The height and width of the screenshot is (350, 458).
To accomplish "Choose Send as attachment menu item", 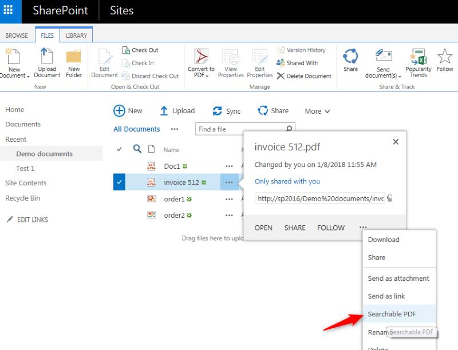I will [399, 279].
